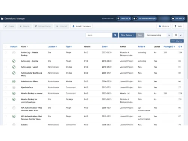Open the list limit 20 dropdown

178,35
